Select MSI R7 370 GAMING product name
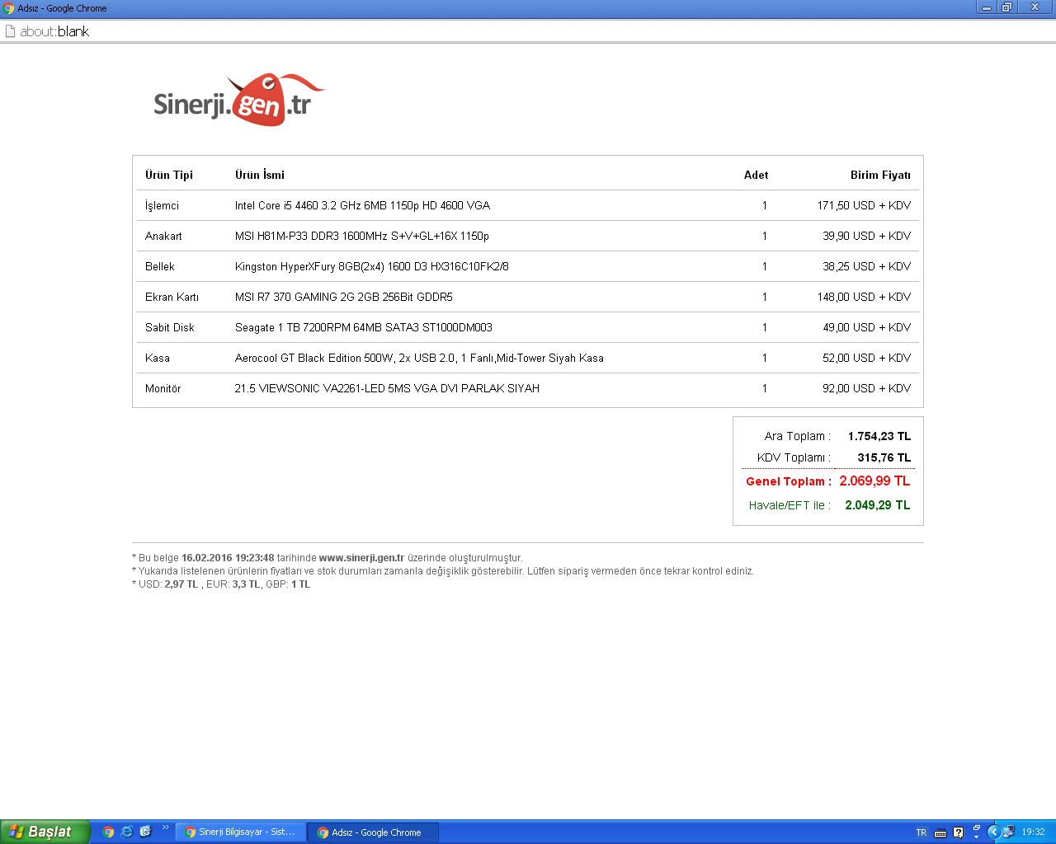 [343, 297]
